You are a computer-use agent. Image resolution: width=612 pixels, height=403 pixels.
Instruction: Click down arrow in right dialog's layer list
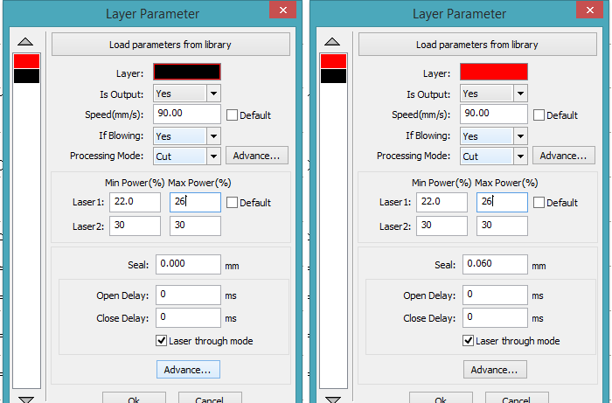tap(333, 400)
